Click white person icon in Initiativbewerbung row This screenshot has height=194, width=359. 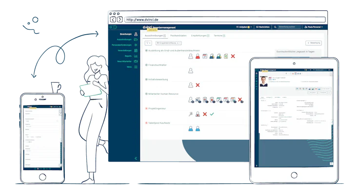(x=191, y=85)
